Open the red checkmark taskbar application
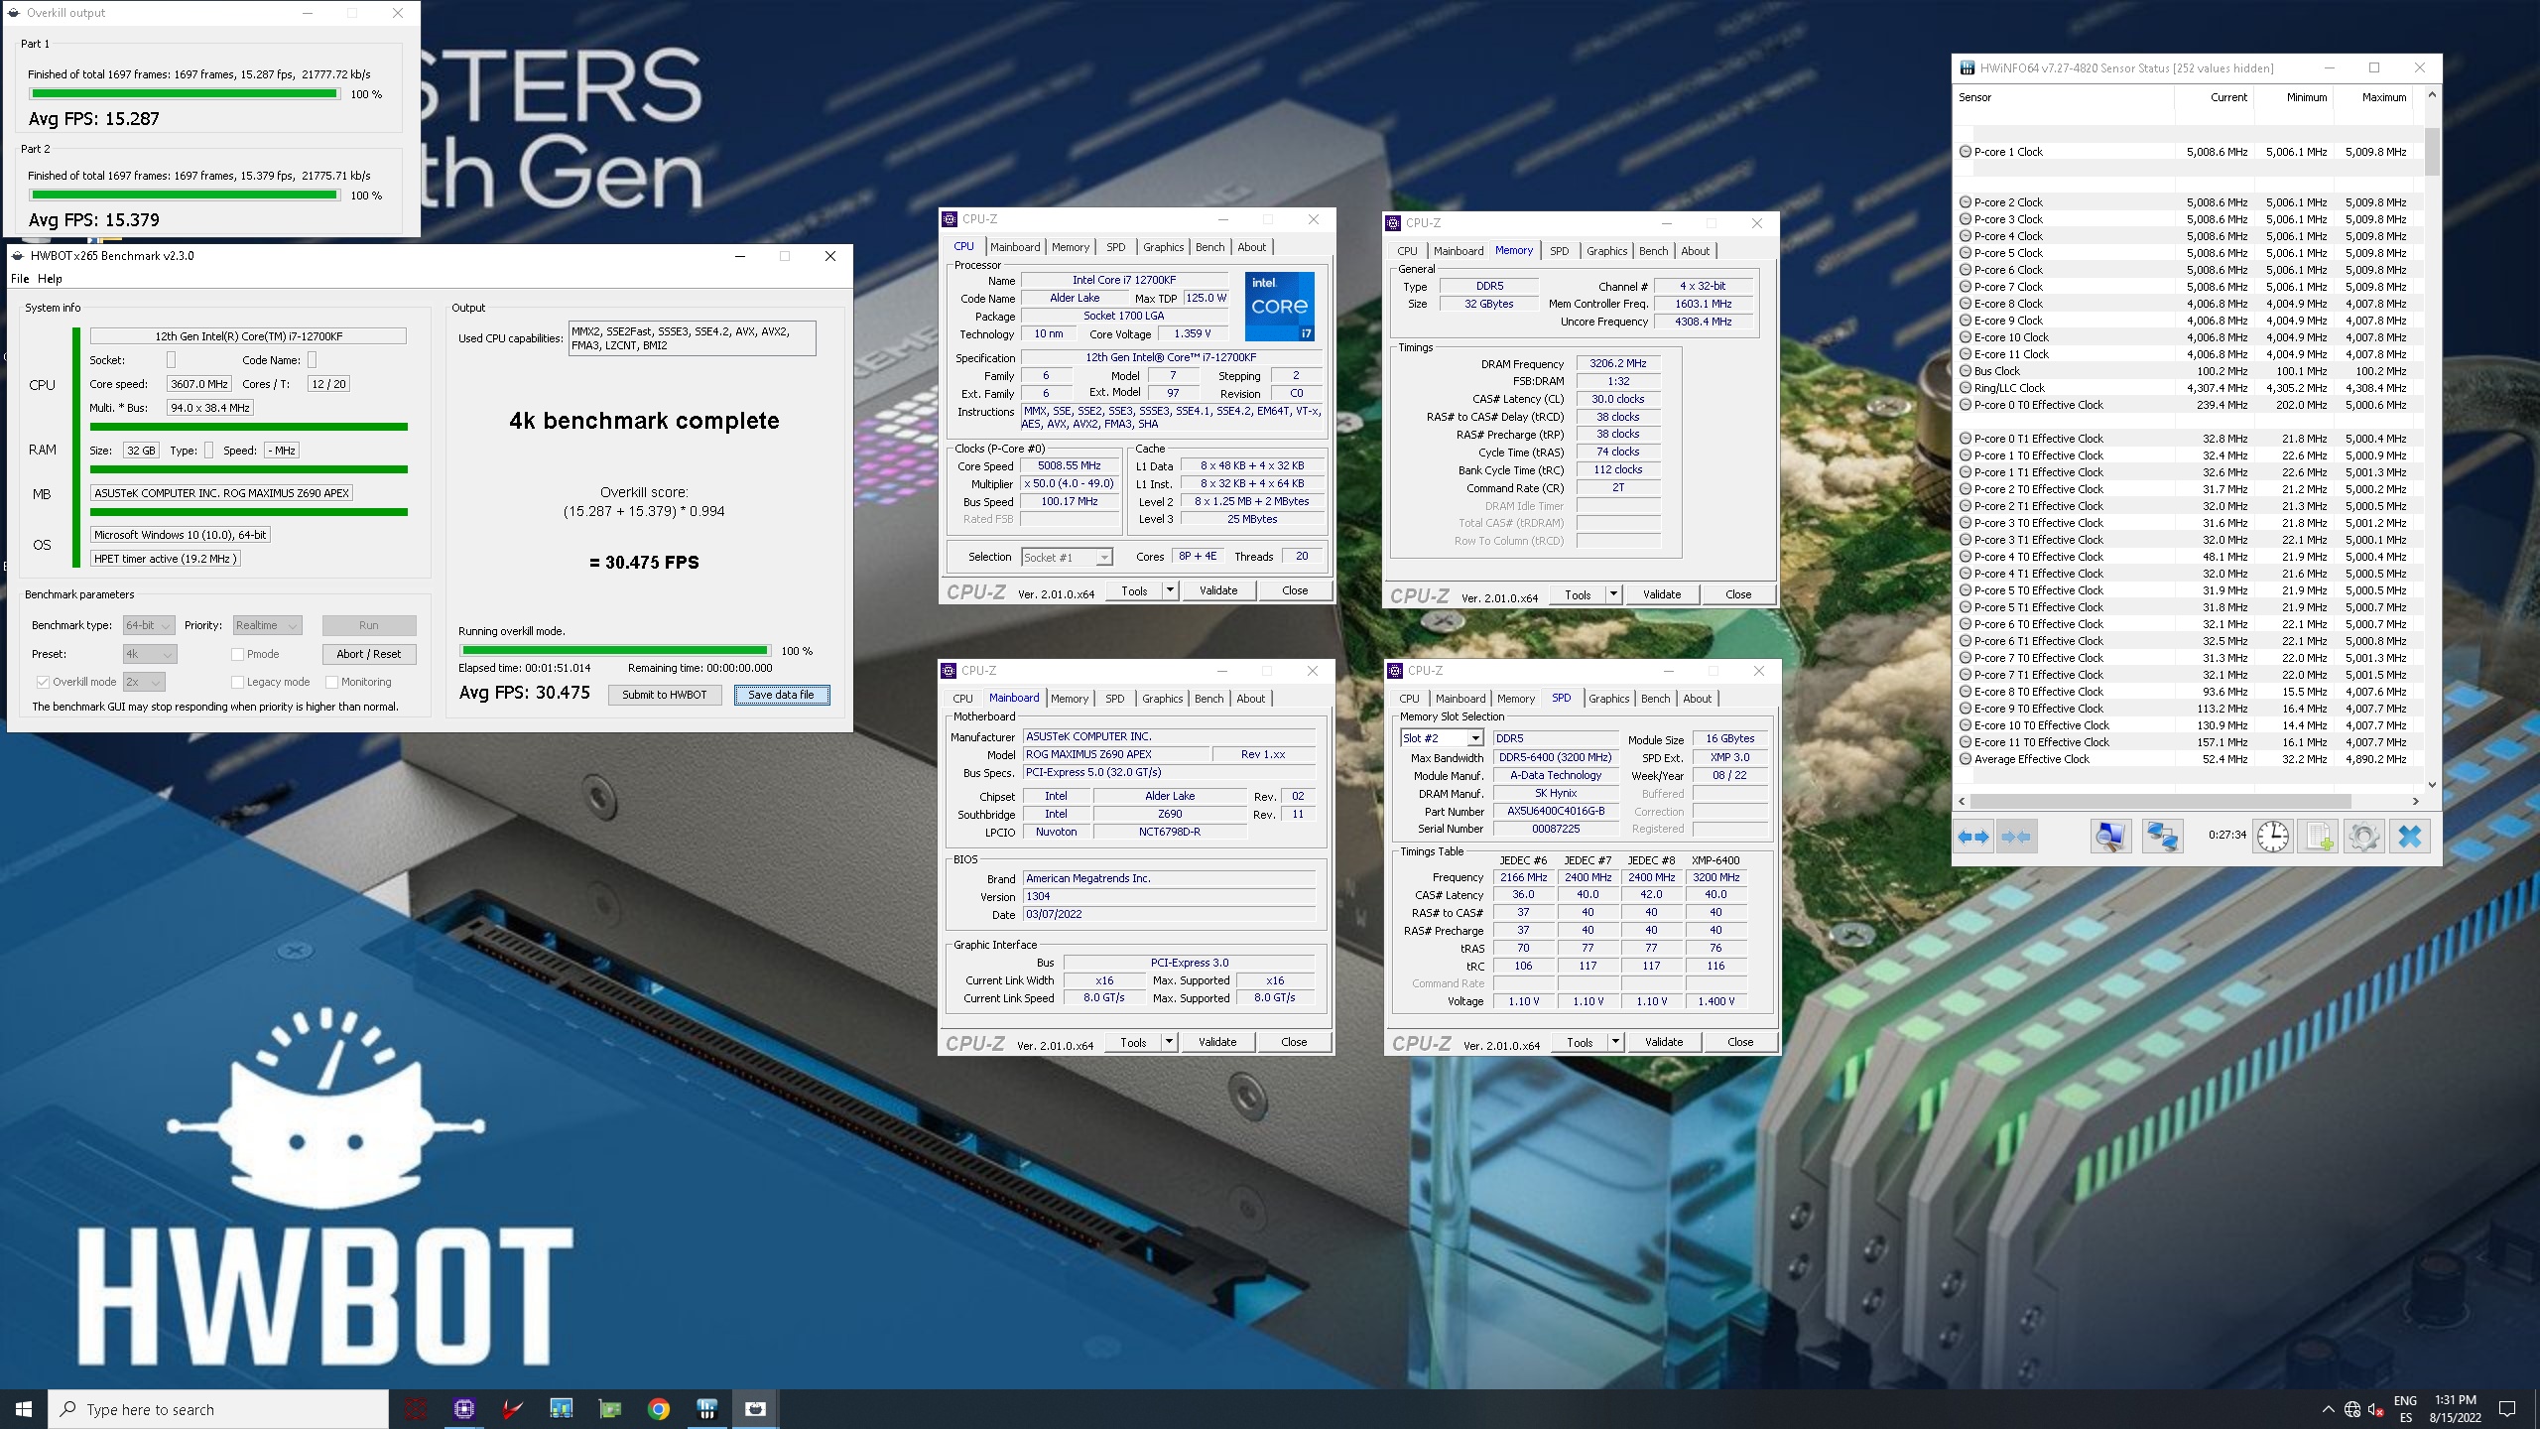This screenshot has height=1429, width=2540. pos(513,1409)
